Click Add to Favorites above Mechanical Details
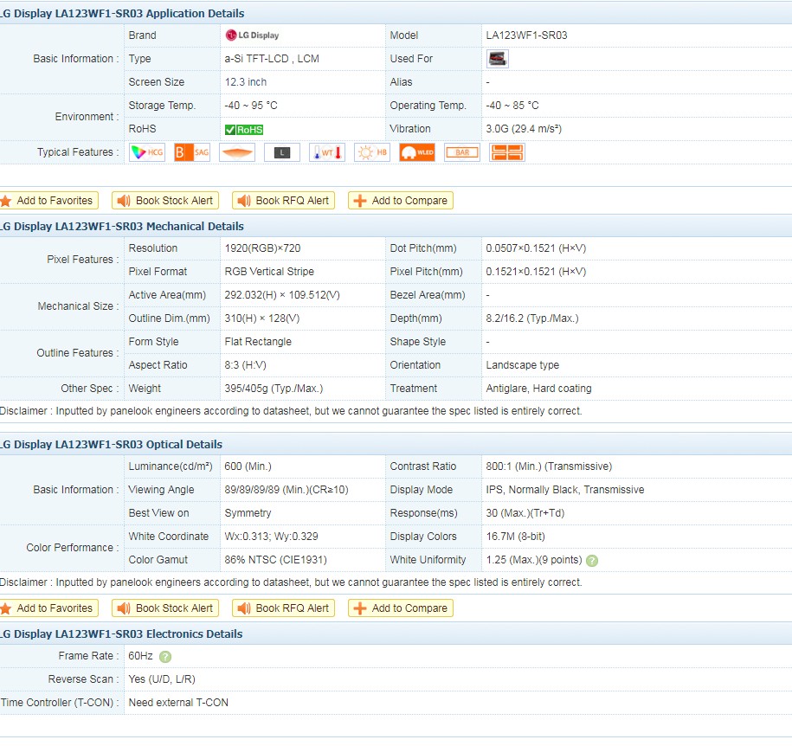Screen dimensions: 792x746 (48, 201)
